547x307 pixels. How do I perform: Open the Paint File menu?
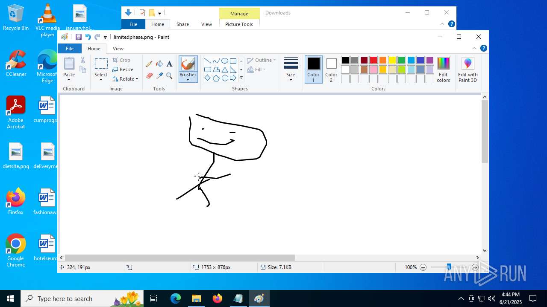(x=70, y=49)
